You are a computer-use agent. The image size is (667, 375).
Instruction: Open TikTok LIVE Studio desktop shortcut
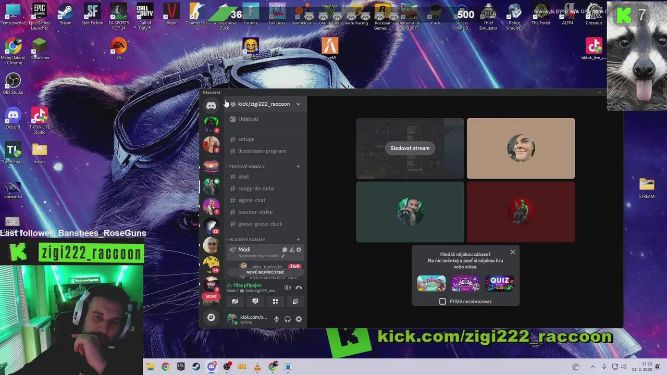tap(40, 121)
